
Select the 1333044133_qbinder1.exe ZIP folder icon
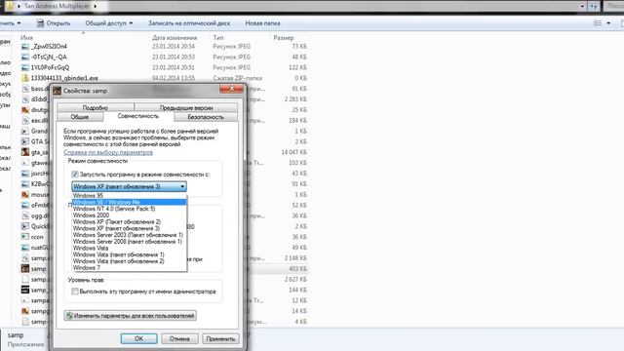click(25, 78)
